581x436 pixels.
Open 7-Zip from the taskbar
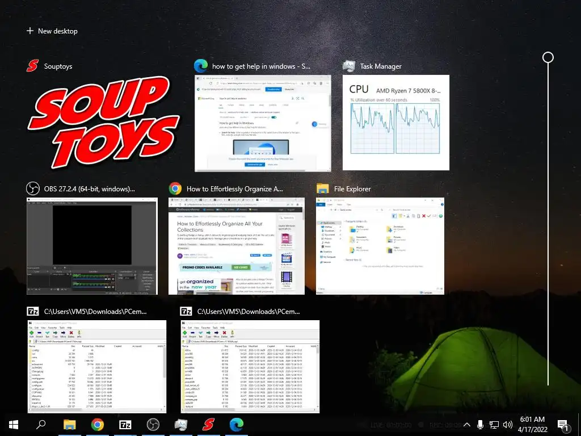tap(125, 425)
